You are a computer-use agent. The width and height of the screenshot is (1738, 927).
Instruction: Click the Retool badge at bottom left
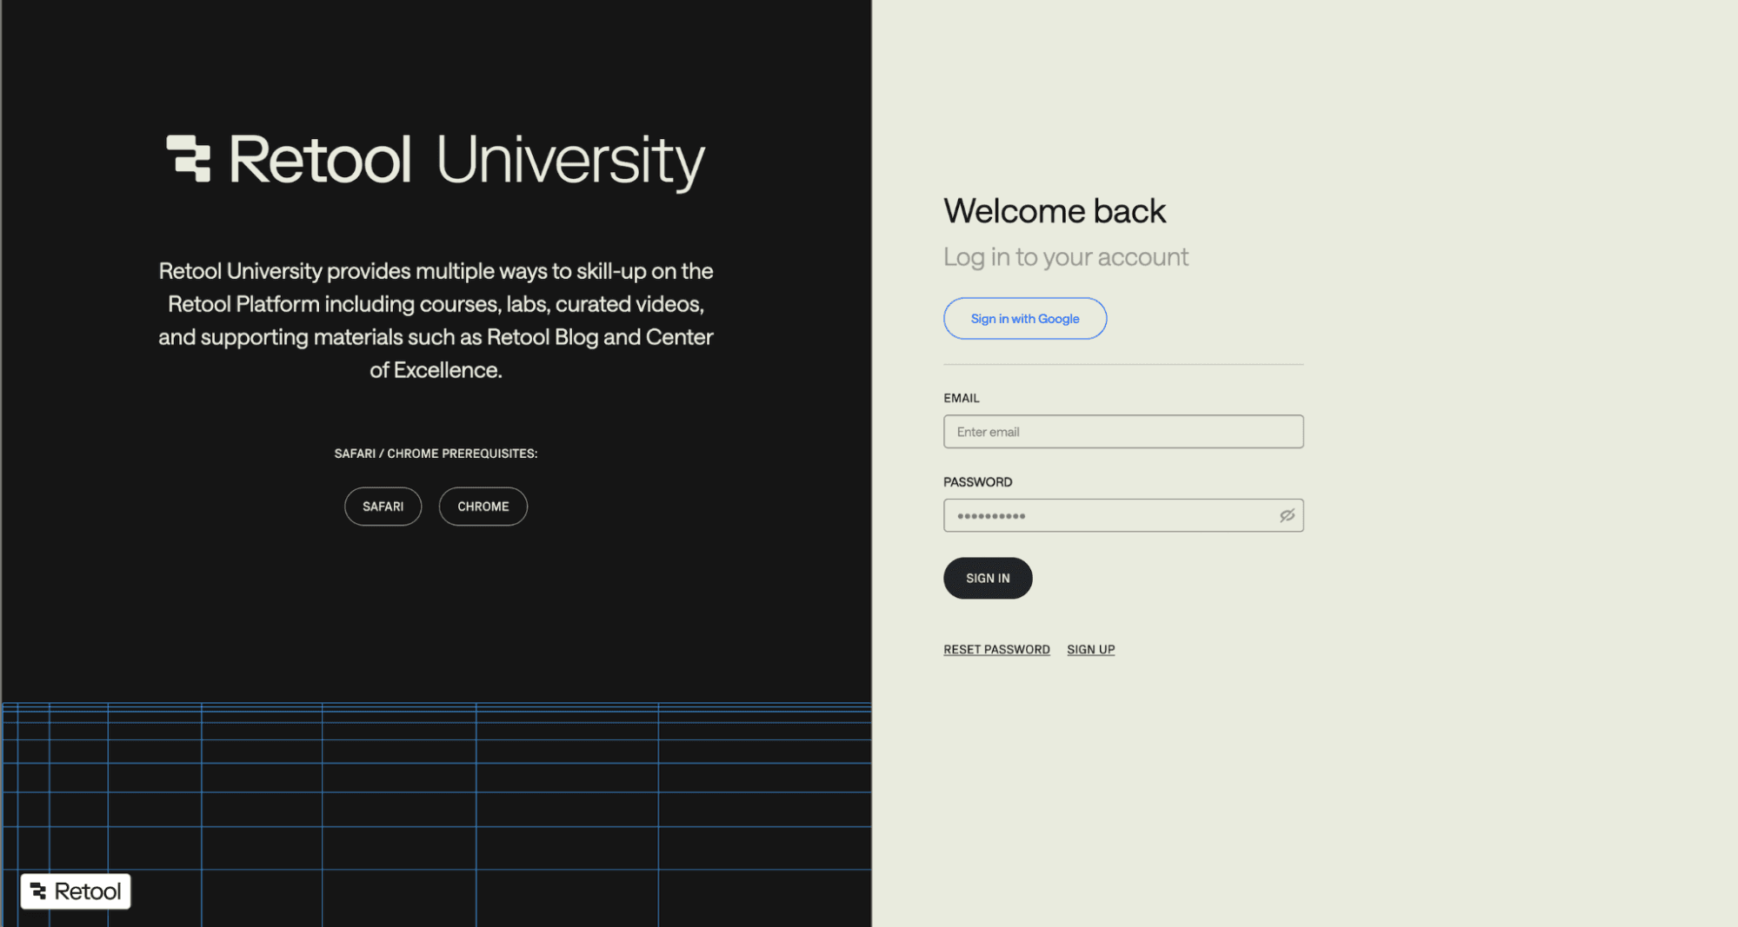click(x=76, y=891)
